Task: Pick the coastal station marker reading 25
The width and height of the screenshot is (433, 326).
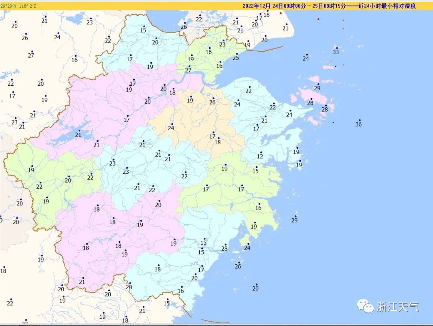Action: [x=236, y=54]
